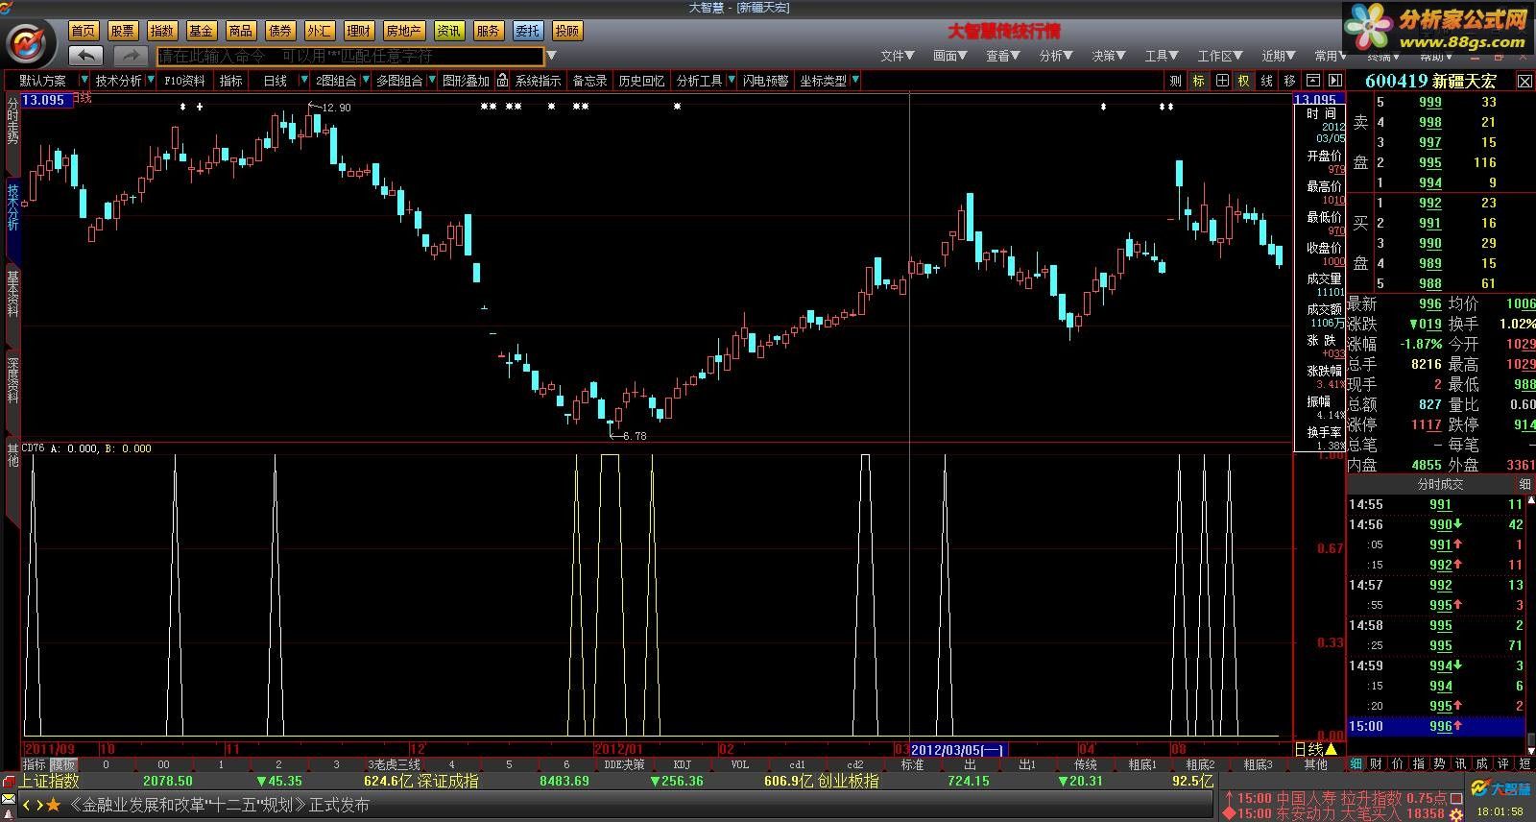This screenshot has width=1536, height=822.
Task: Click 图形叠加 overlay chart
Action: pos(466,81)
